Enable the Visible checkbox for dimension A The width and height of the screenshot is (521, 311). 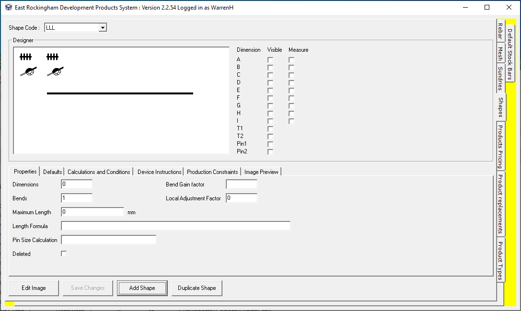[x=270, y=59]
